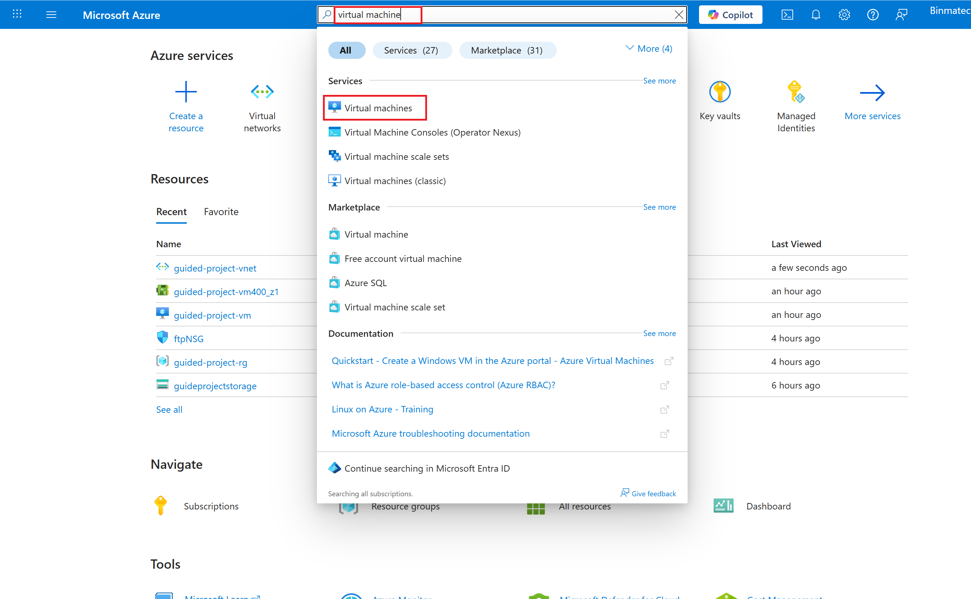Switch to the Favorite resources tab
971x599 pixels.
pos(221,212)
